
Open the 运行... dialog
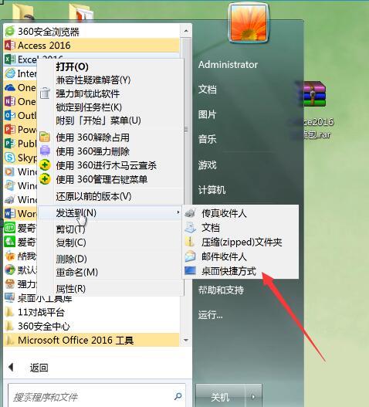[210, 315]
